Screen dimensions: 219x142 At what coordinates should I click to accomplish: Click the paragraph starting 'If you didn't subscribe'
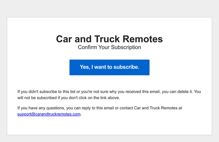pyautogui.click(x=109, y=95)
